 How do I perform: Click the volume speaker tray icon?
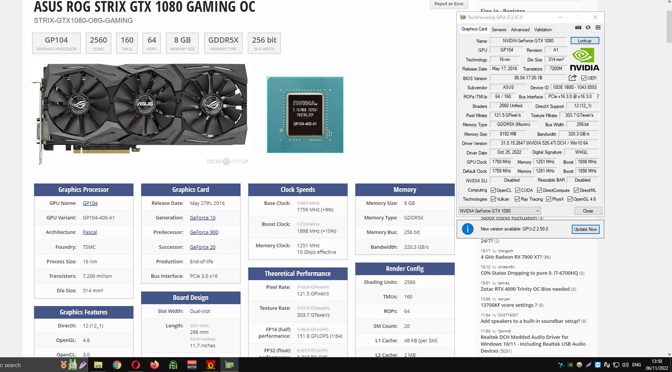point(624,365)
